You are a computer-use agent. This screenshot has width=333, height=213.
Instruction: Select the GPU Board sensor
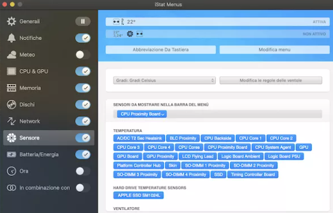(128, 156)
